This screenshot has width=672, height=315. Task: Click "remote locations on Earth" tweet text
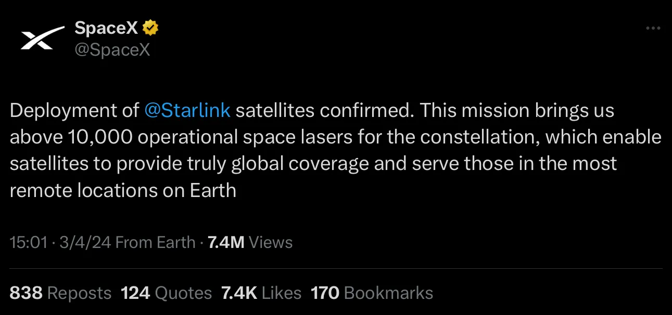[123, 190]
